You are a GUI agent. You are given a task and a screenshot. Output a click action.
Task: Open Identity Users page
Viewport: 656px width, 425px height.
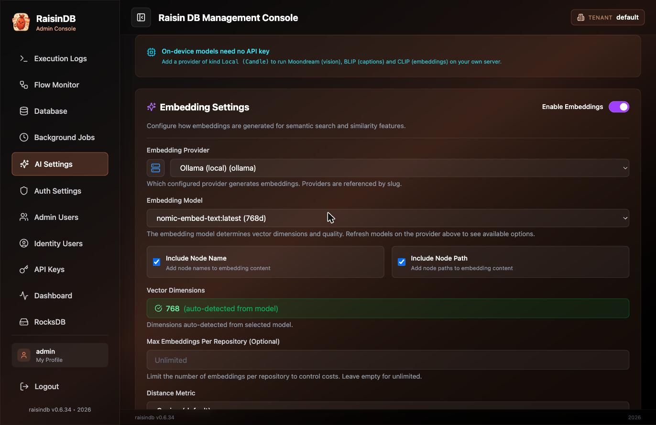pyautogui.click(x=60, y=243)
